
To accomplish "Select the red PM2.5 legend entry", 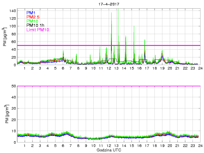I will pos(34,17).
